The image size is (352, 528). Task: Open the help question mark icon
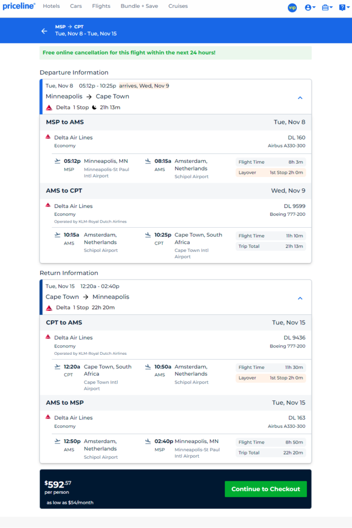point(344,7)
